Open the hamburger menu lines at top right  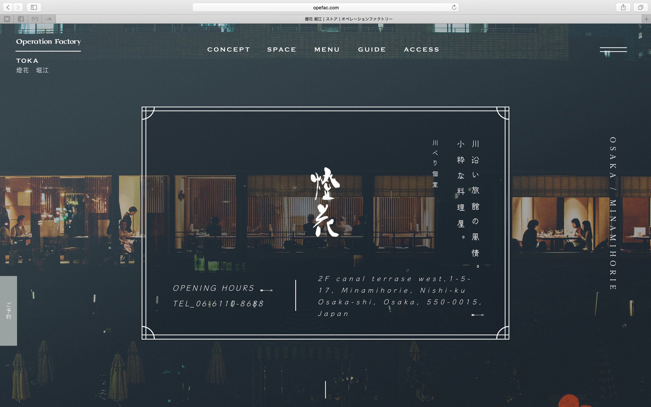[x=613, y=49]
